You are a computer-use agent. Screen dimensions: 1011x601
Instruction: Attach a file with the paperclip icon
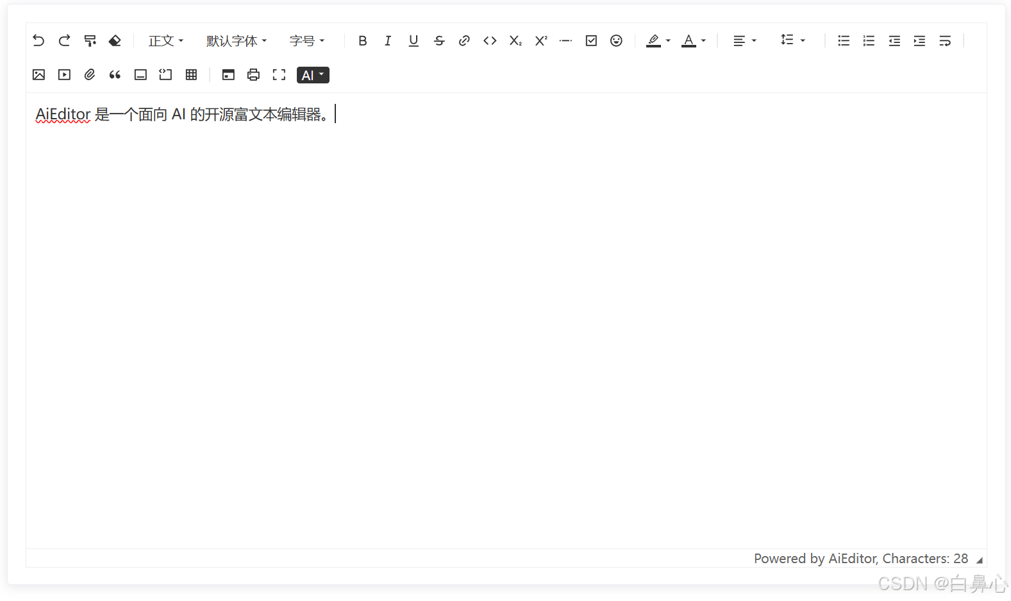click(x=90, y=74)
